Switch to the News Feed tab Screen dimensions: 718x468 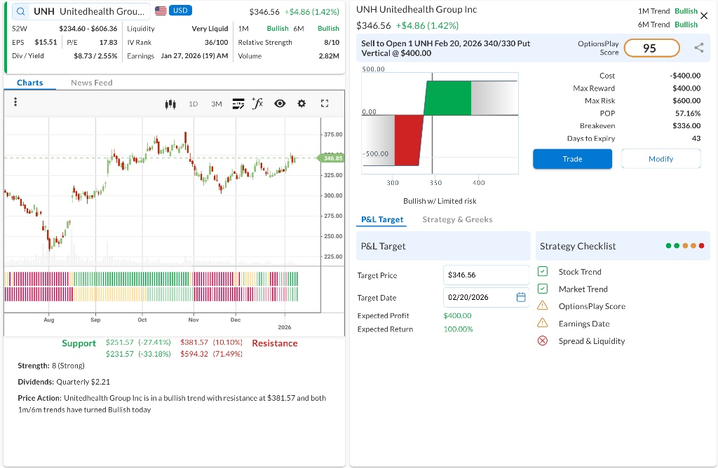(x=92, y=83)
